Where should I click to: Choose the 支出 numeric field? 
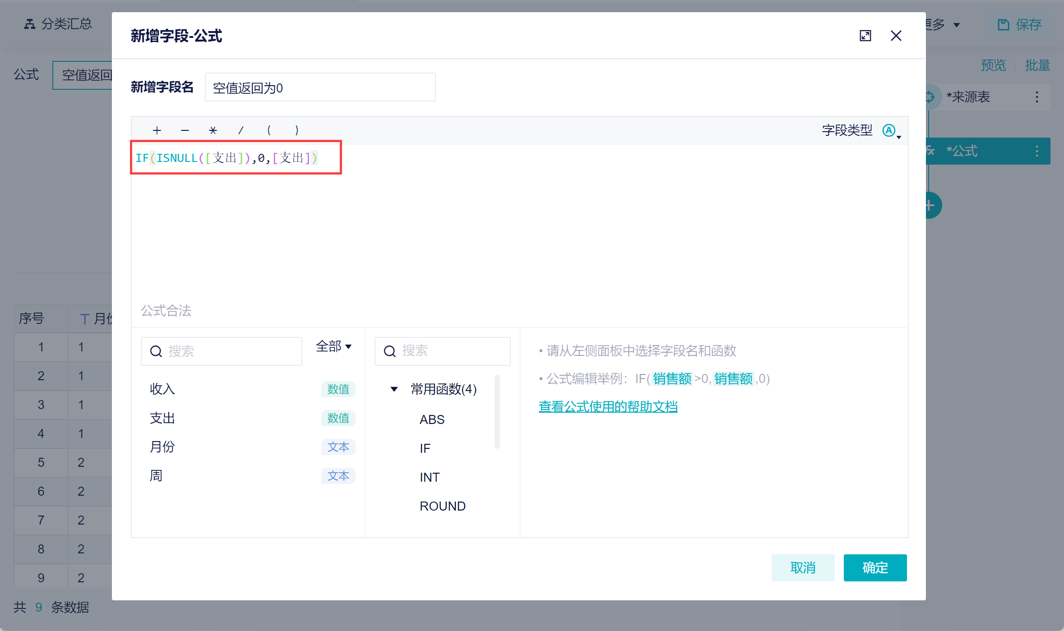pyautogui.click(x=162, y=418)
